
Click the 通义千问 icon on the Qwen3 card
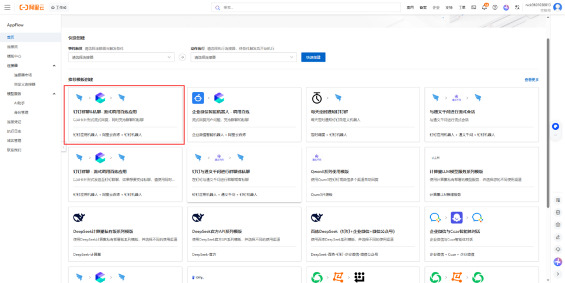click(x=316, y=157)
